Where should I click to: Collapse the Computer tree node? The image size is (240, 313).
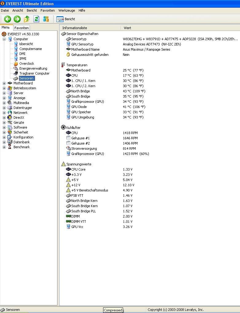coord(4,39)
